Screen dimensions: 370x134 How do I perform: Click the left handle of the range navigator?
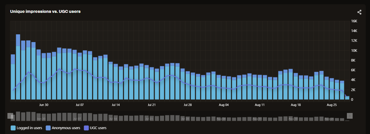[x=10, y=116]
